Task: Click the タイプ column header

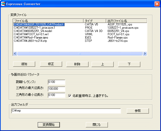Action: pyautogui.click(x=95, y=21)
